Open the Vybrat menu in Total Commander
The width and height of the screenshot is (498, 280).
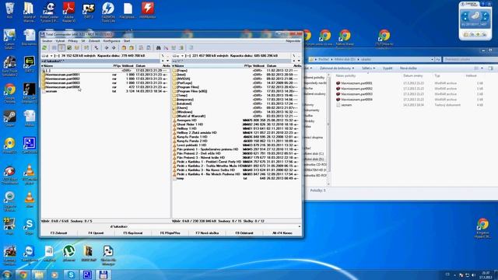[x=60, y=41]
